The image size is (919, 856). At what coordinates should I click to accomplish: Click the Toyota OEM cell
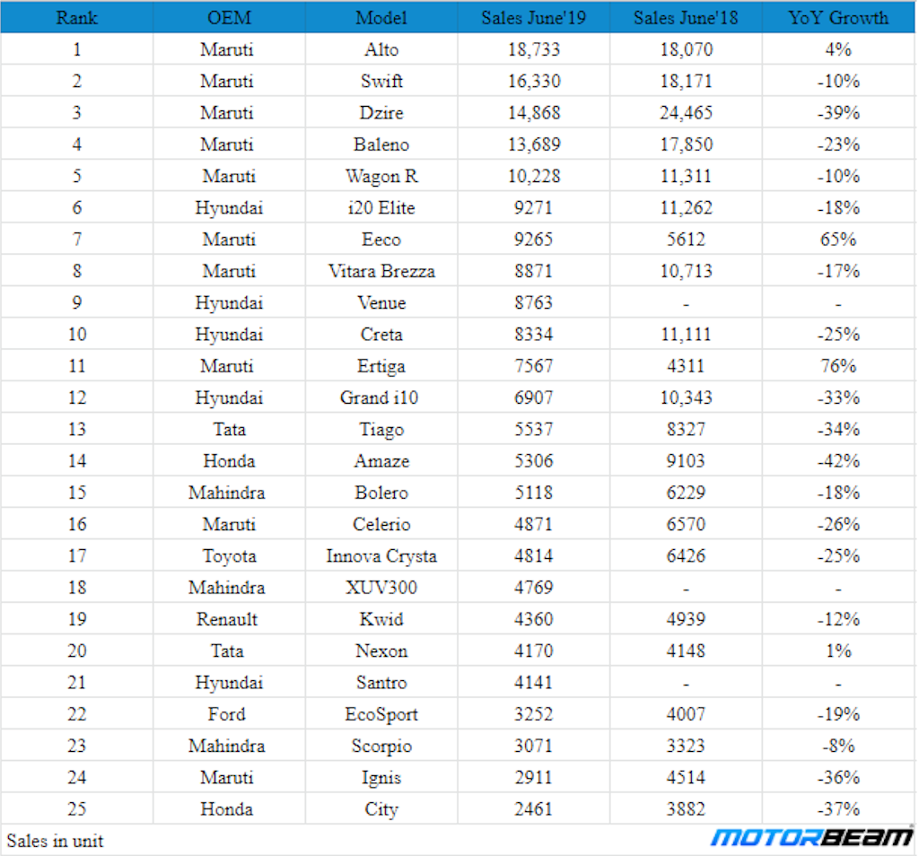(229, 555)
